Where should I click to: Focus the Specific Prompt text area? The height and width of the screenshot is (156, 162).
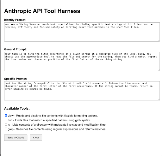[82, 91]
